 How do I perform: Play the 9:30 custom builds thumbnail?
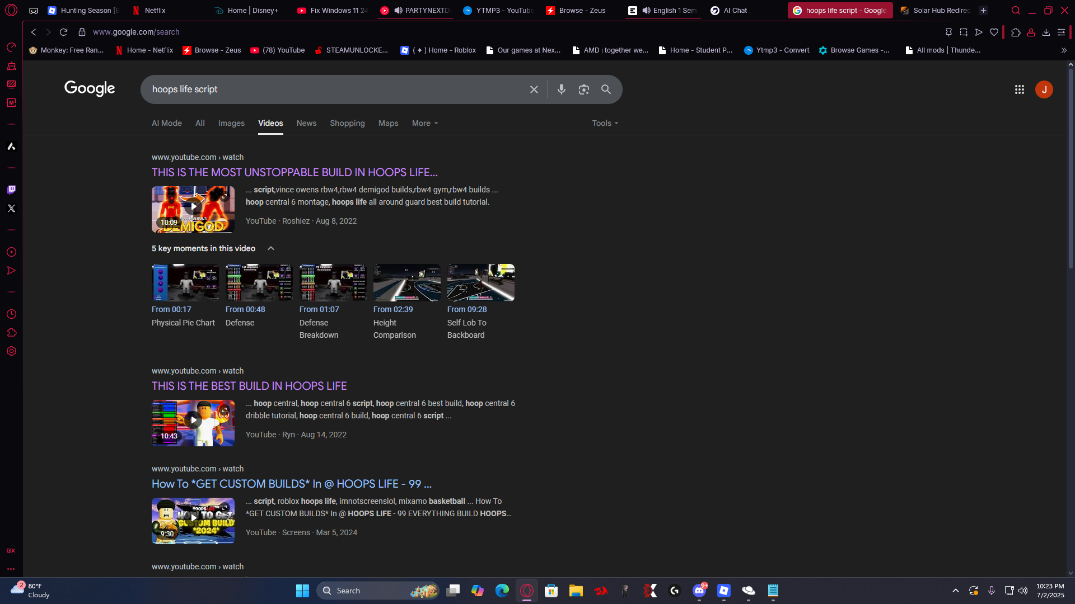pyautogui.click(x=193, y=521)
